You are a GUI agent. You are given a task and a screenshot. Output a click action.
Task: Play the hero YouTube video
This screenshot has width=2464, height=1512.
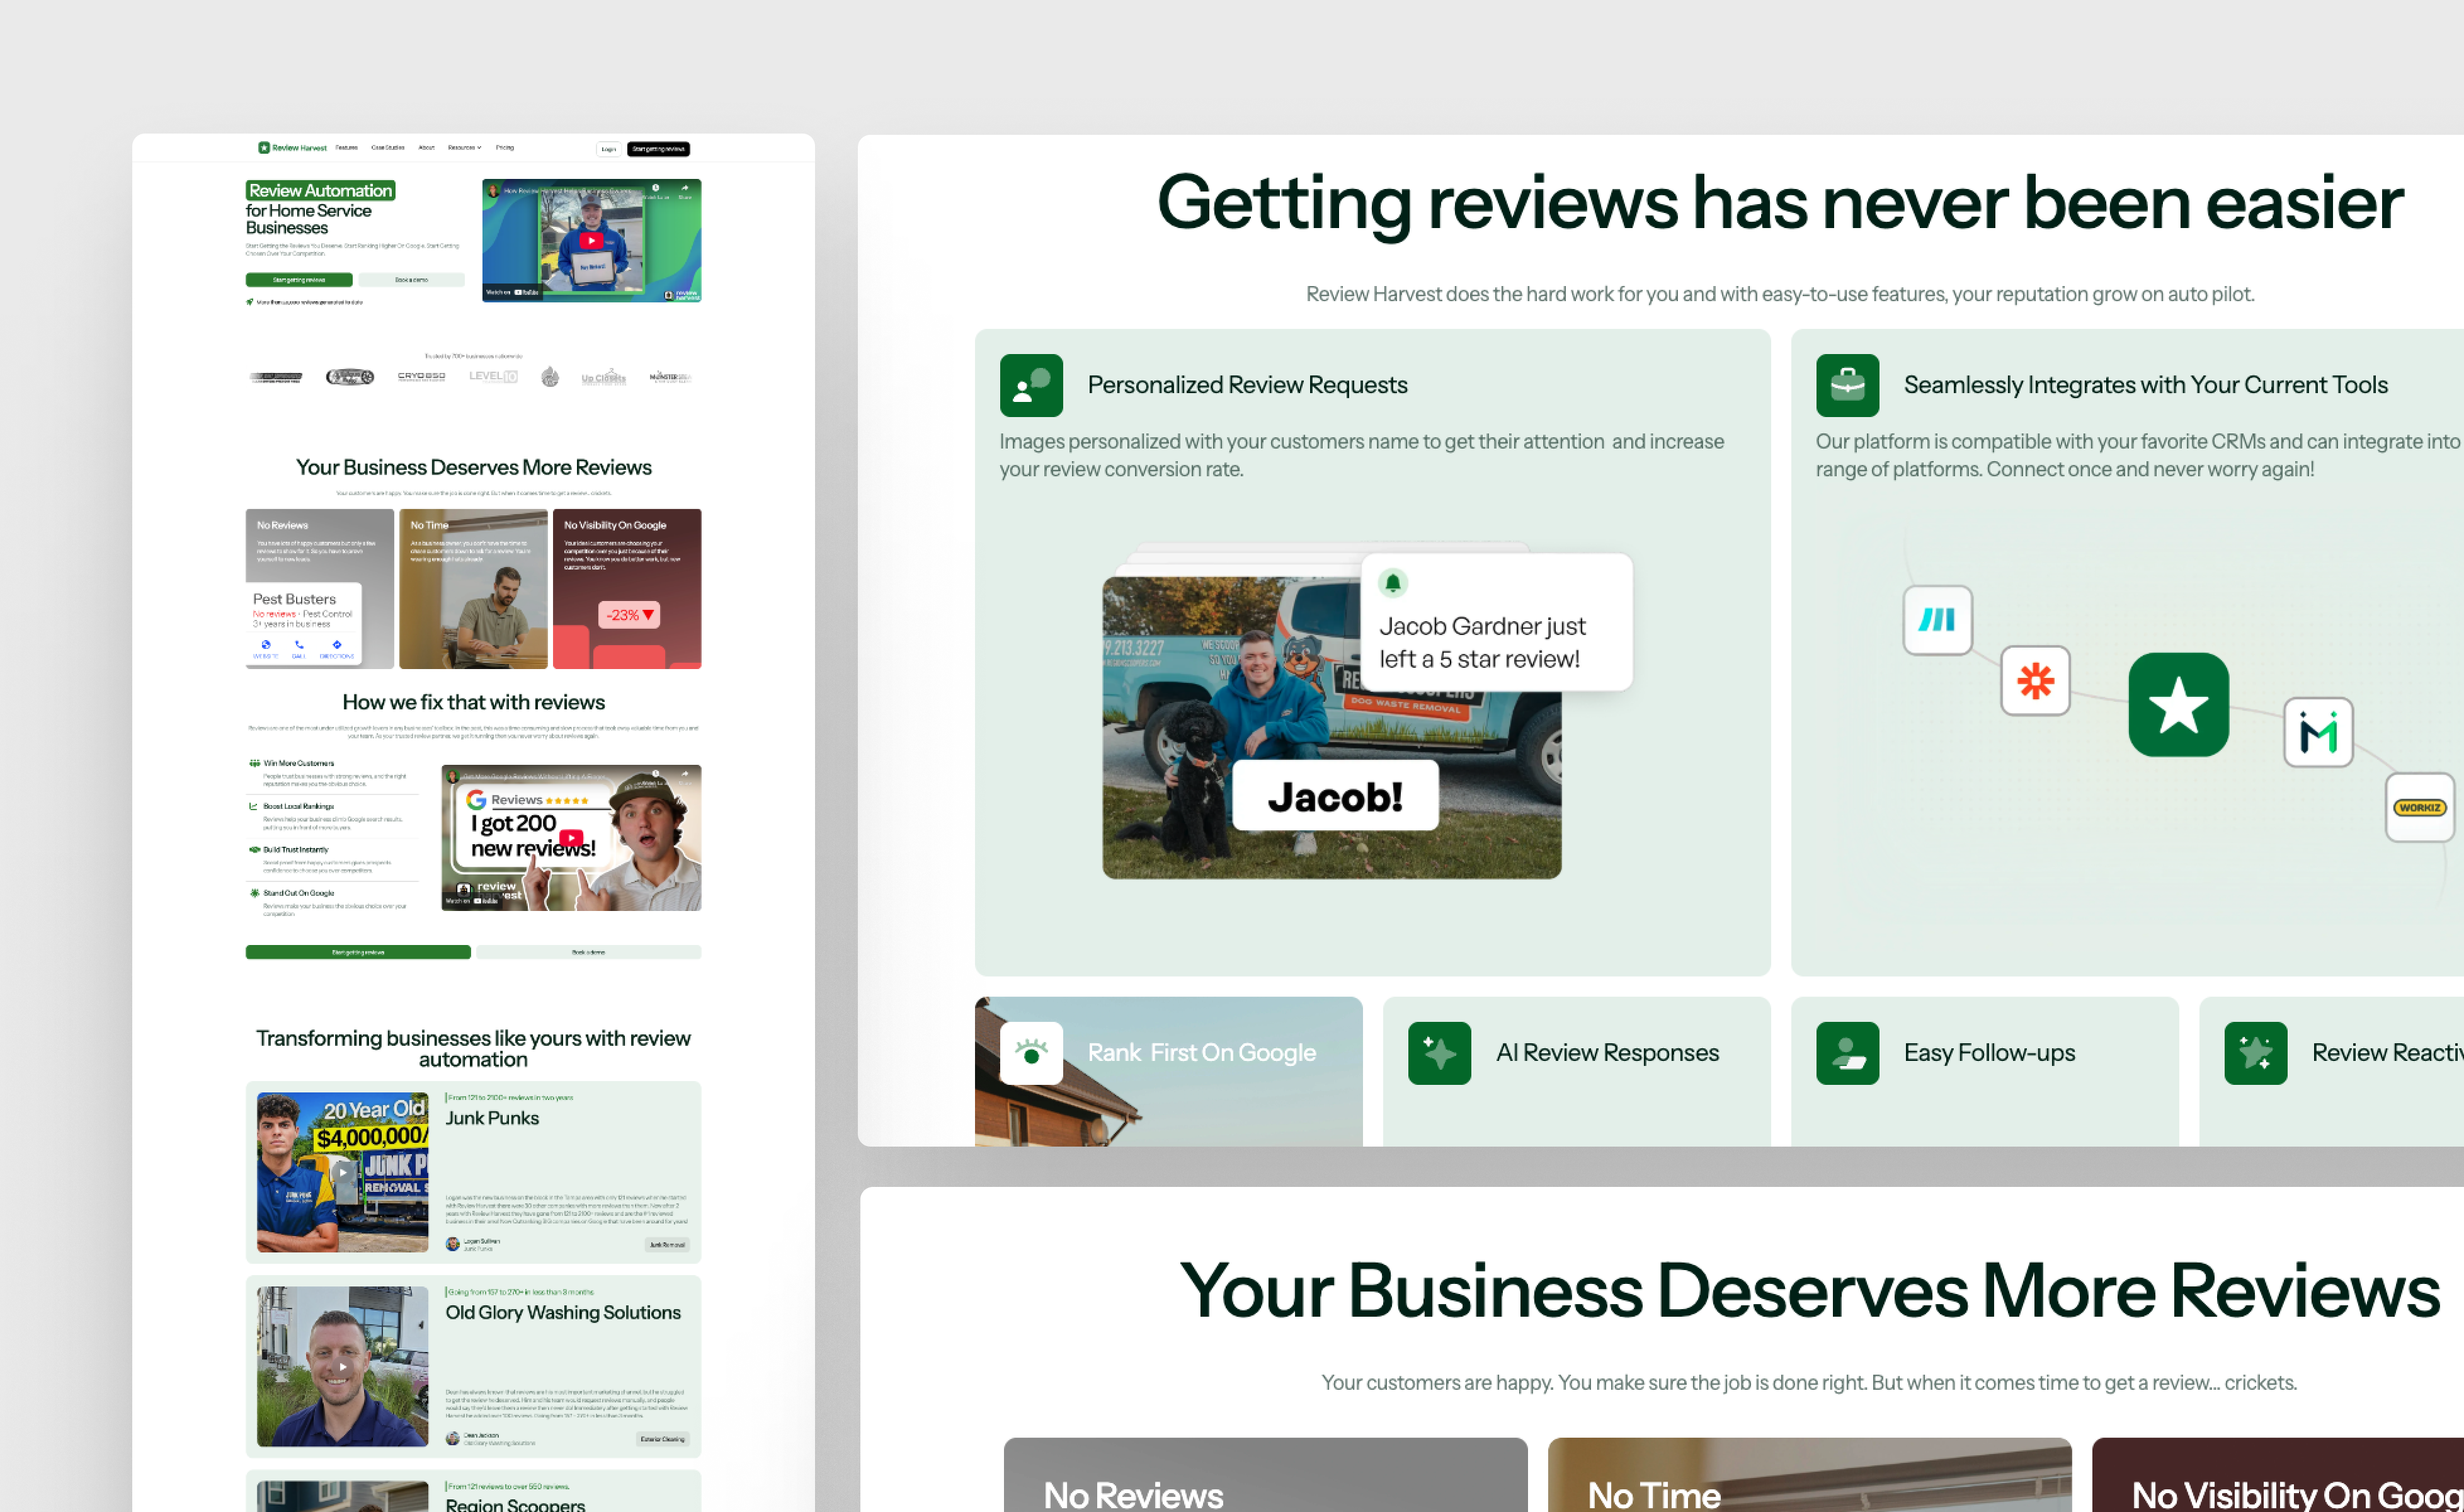click(x=591, y=241)
